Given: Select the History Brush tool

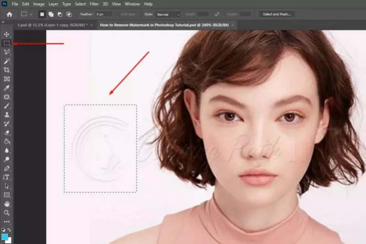Looking at the screenshot, I should click(6, 124).
